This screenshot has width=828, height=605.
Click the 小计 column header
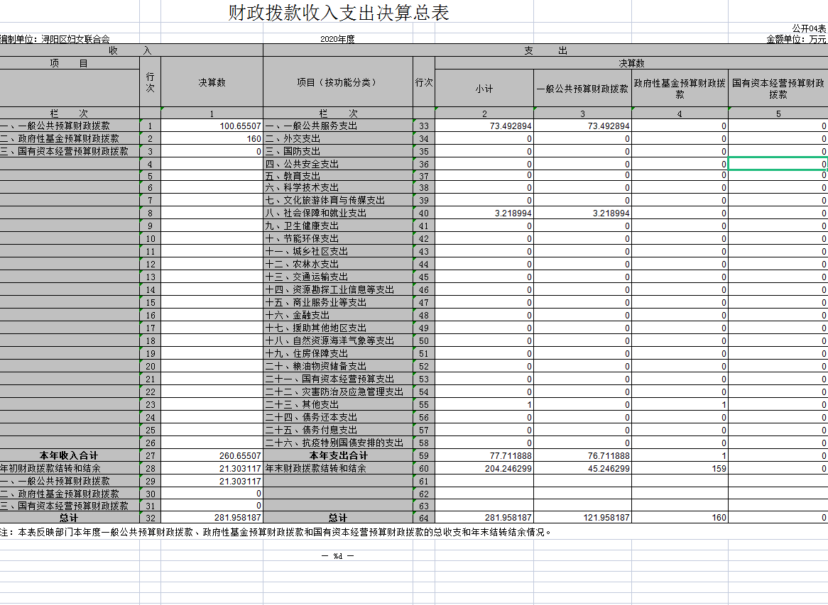pyautogui.click(x=484, y=89)
